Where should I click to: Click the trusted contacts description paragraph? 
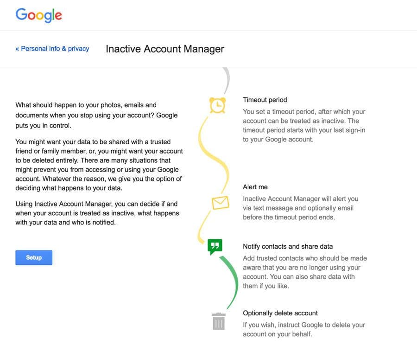(305, 272)
